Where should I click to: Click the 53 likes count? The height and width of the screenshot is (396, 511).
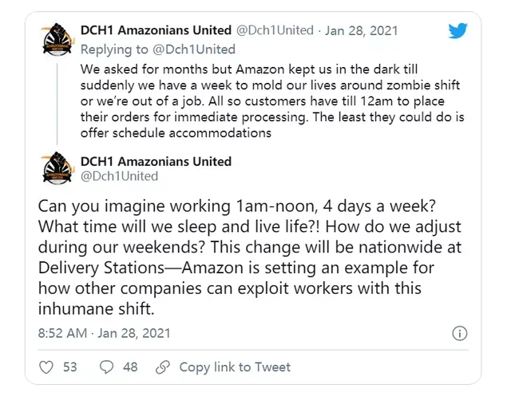pos(69,367)
